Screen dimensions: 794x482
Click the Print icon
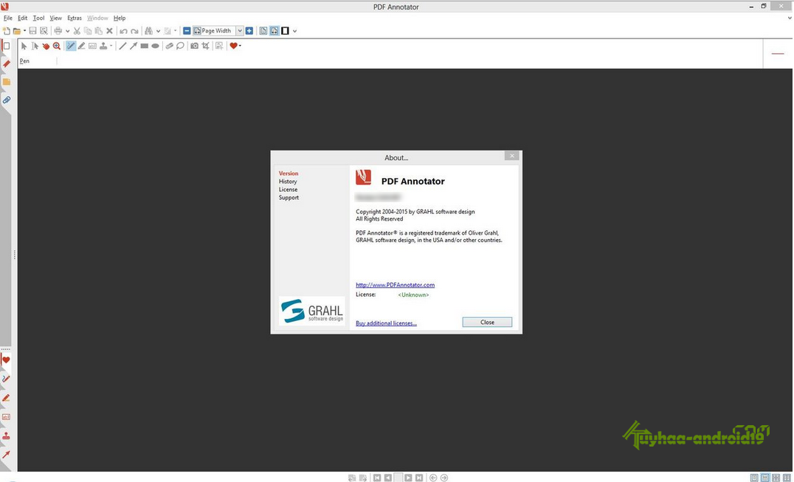58,31
